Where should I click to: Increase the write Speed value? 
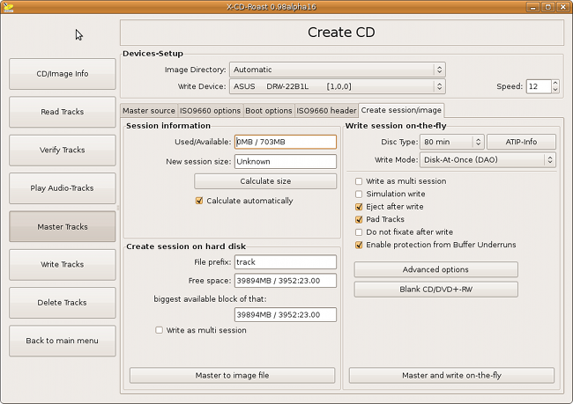[555, 84]
